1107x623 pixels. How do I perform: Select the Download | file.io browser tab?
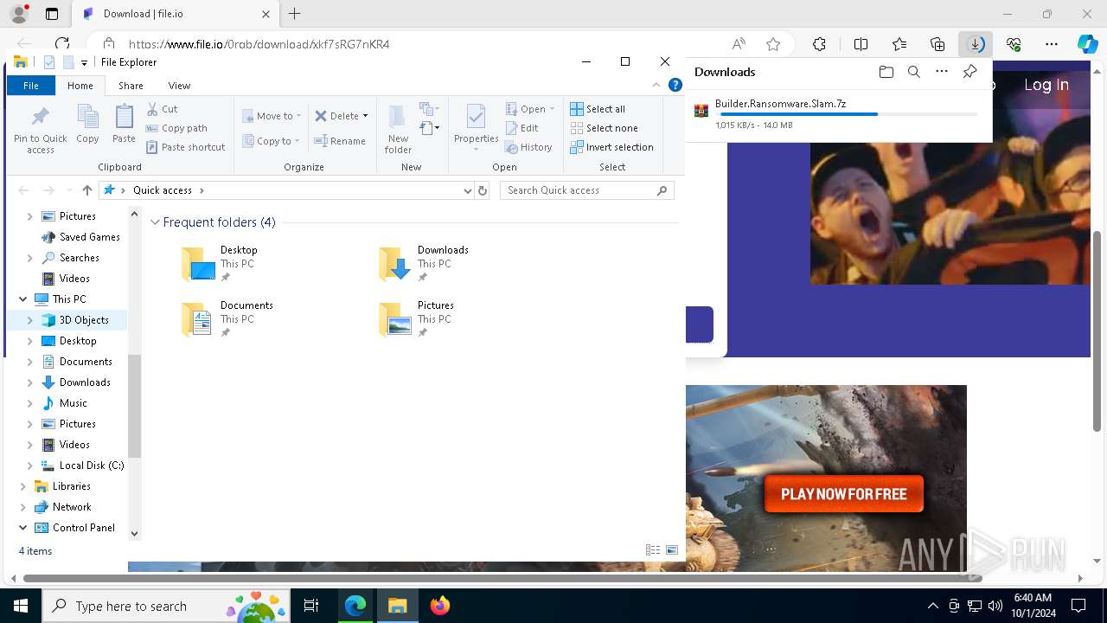tap(176, 14)
